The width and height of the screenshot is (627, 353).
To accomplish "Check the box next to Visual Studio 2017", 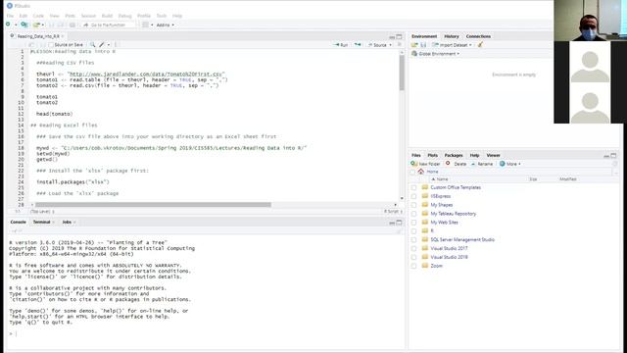I will tap(413, 248).
